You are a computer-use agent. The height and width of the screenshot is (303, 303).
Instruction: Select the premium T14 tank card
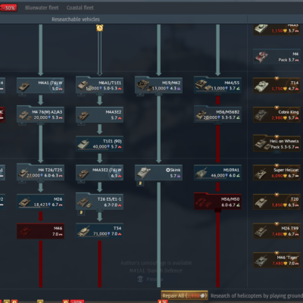[276, 86]
